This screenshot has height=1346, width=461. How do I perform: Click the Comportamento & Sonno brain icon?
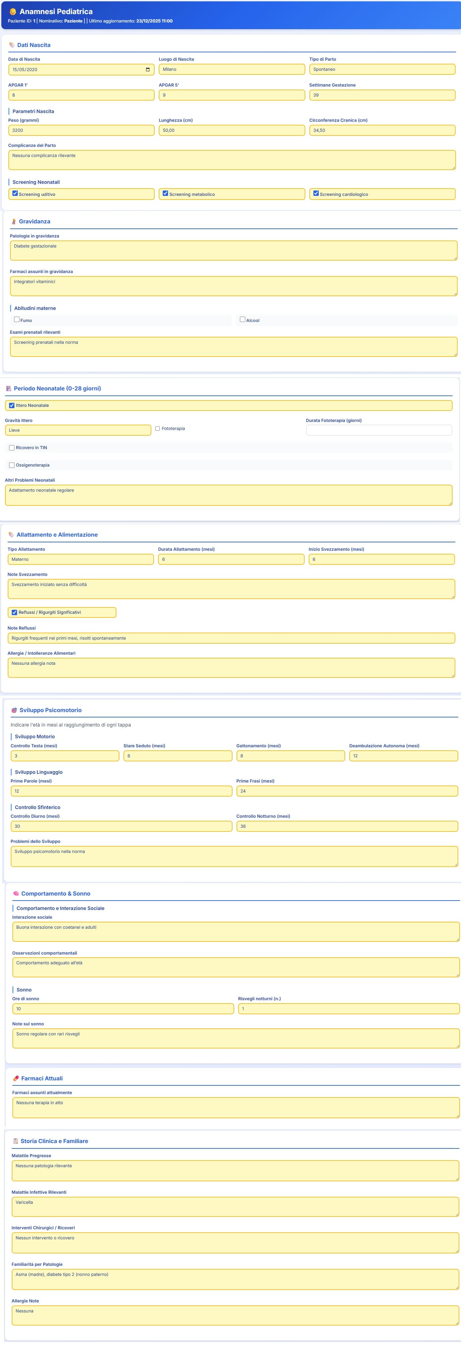(x=16, y=894)
